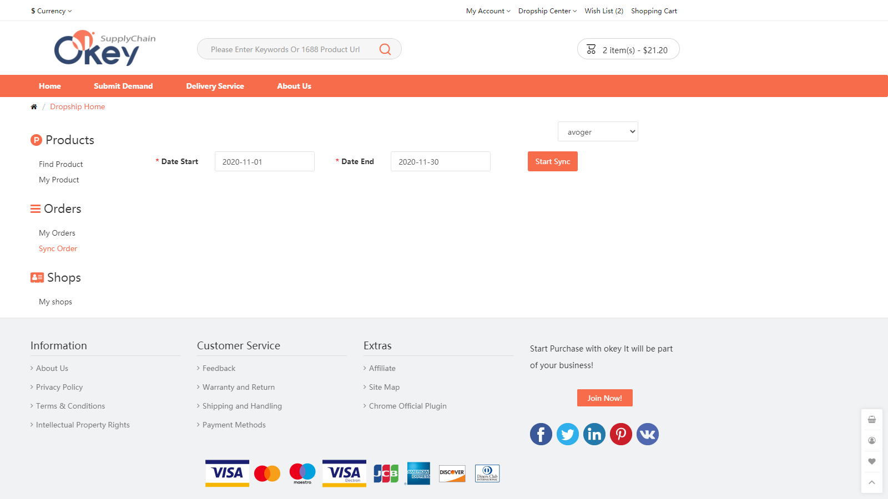Click the scroll-to-top chevron icon
The image size is (888, 499).
(x=872, y=482)
